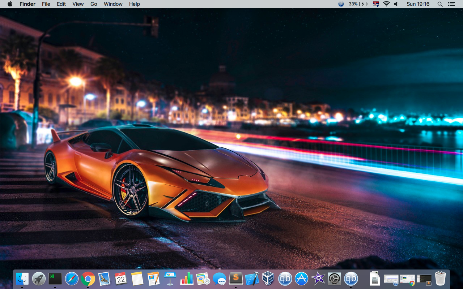Open the Trash in the dock
This screenshot has height=289, width=463.
click(x=440, y=279)
